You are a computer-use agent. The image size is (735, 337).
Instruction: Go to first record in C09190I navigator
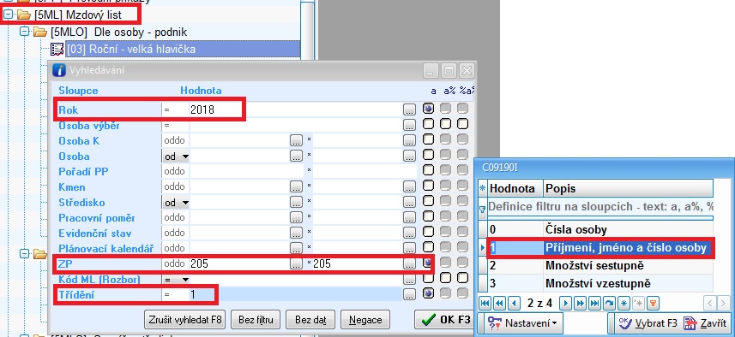485,304
